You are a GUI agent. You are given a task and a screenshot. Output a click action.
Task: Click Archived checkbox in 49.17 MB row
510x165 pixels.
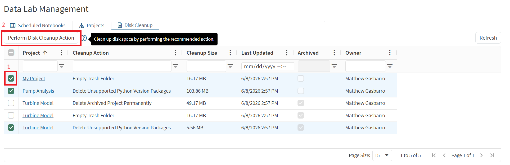pos(301,103)
